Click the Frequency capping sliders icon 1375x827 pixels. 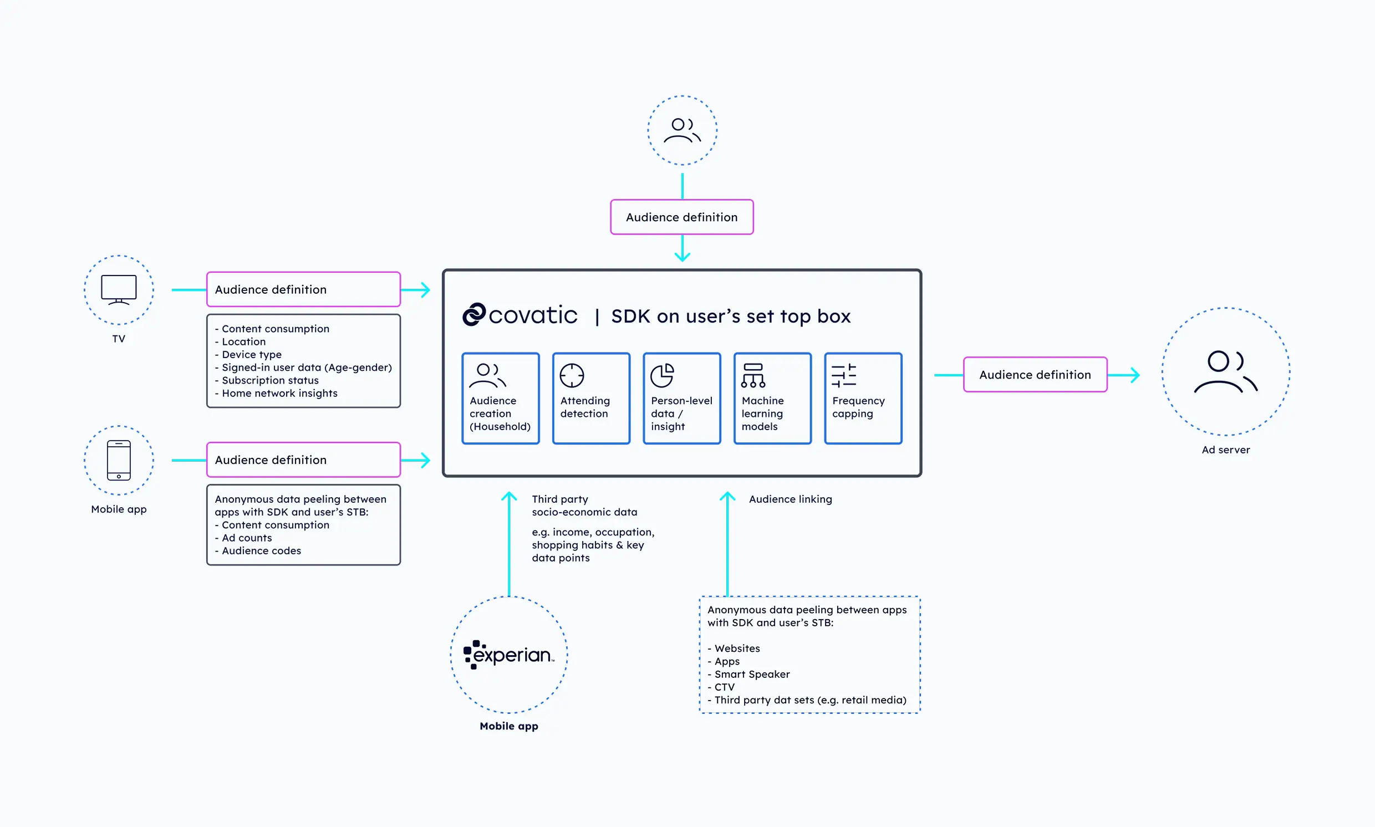843,376
